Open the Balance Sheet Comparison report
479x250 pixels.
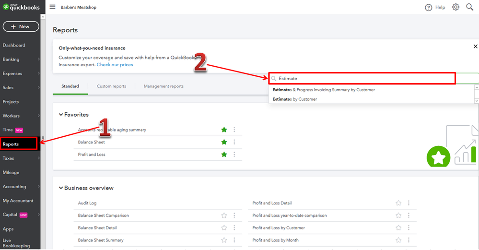103,215
